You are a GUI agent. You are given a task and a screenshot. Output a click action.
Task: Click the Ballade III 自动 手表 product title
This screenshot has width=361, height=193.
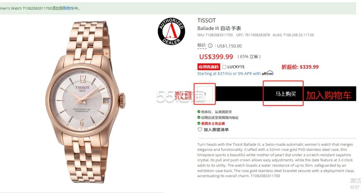point(219,28)
